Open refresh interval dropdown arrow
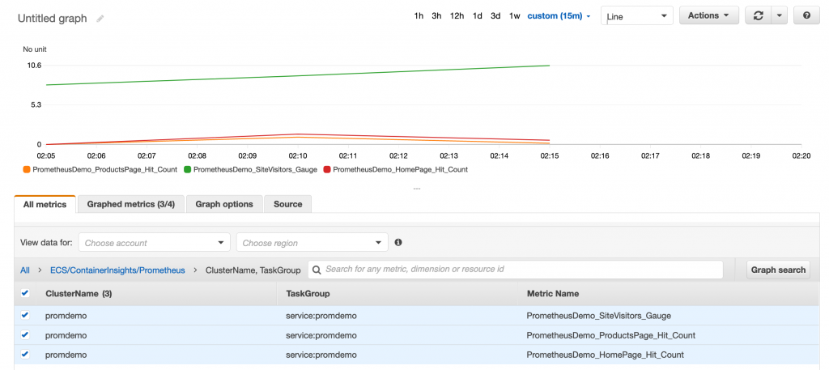 [780, 16]
